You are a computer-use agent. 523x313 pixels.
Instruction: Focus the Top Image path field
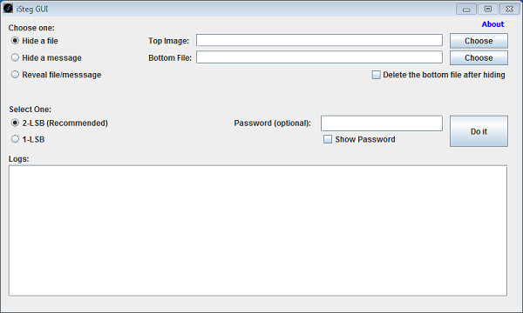click(319, 40)
